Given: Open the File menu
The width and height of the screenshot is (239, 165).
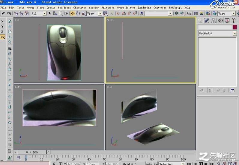Looking at the screenshot, I should coord(3,7).
